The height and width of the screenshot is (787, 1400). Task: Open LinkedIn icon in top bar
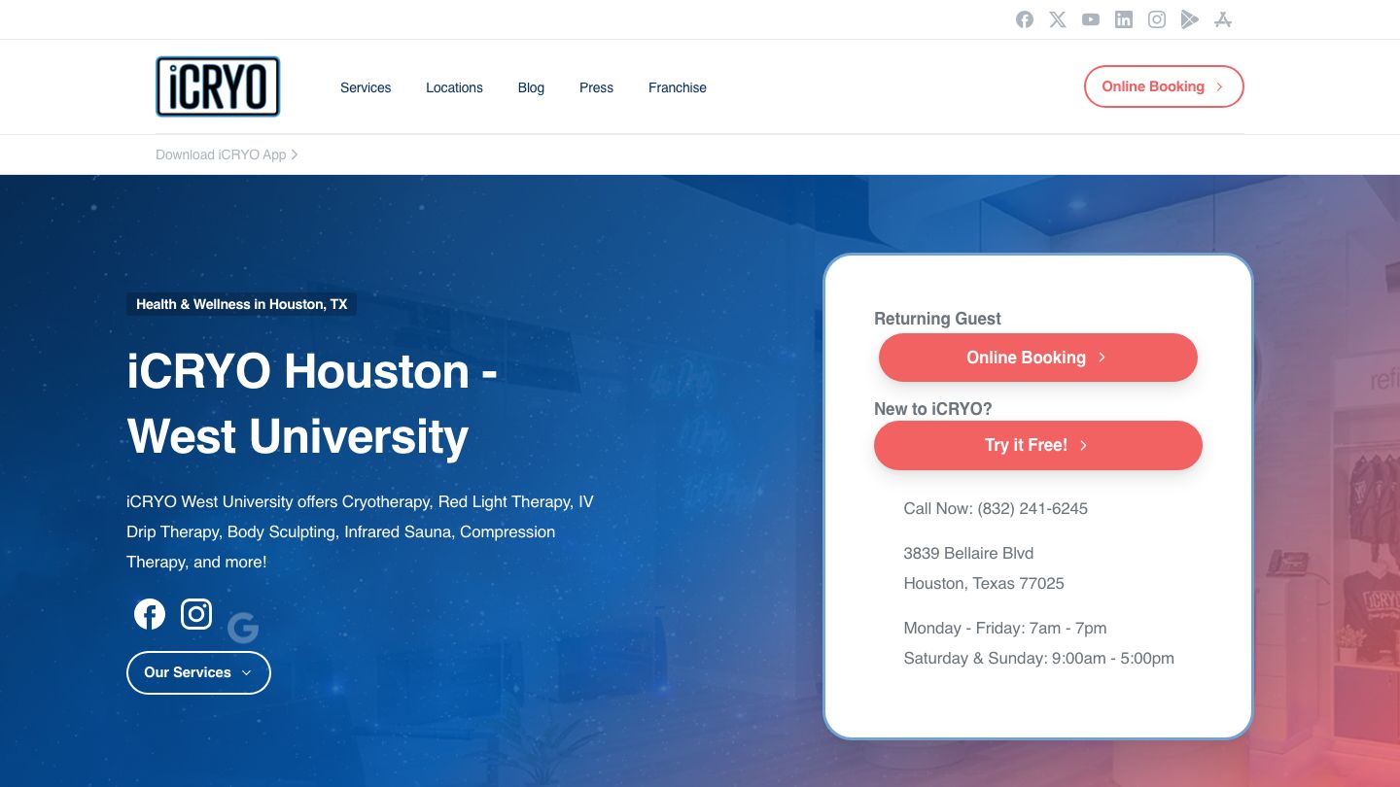pyautogui.click(x=1124, y=19)
